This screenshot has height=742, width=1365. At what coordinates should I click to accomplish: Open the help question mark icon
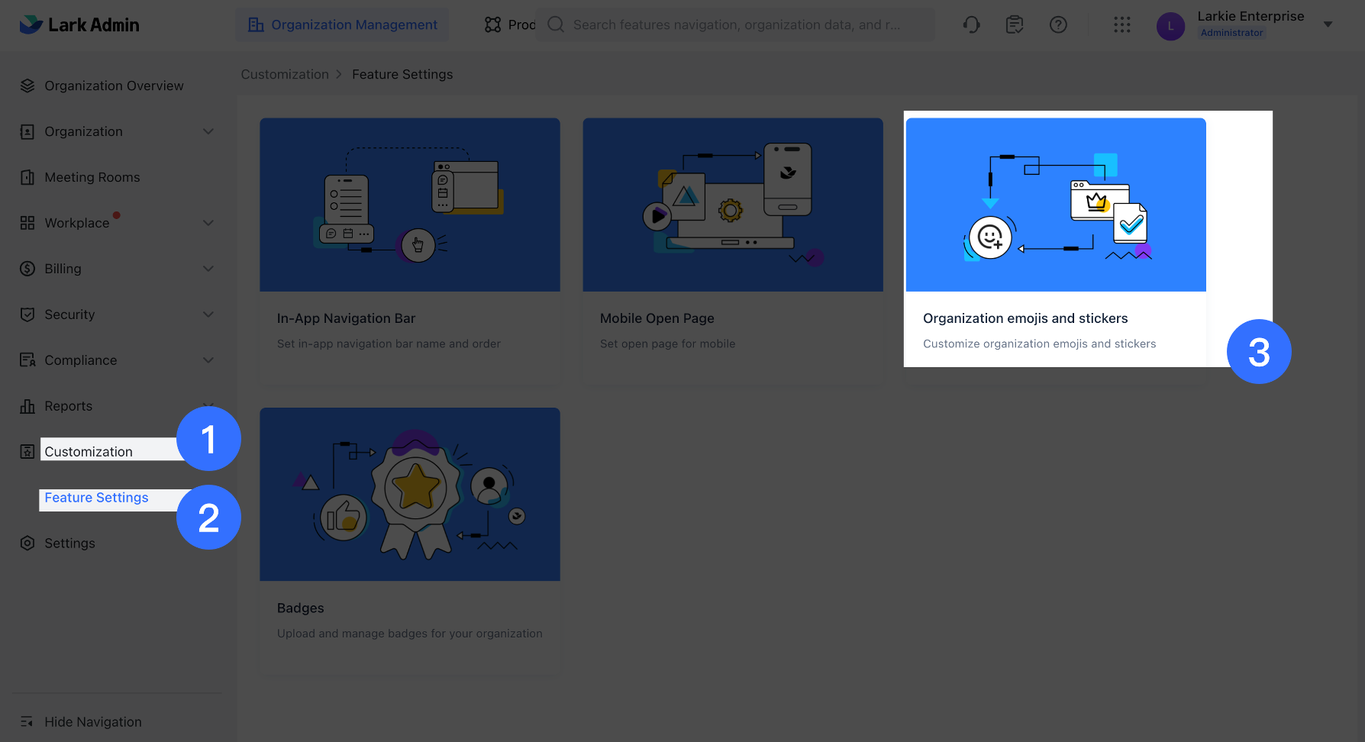click(x=1058, y=24)
